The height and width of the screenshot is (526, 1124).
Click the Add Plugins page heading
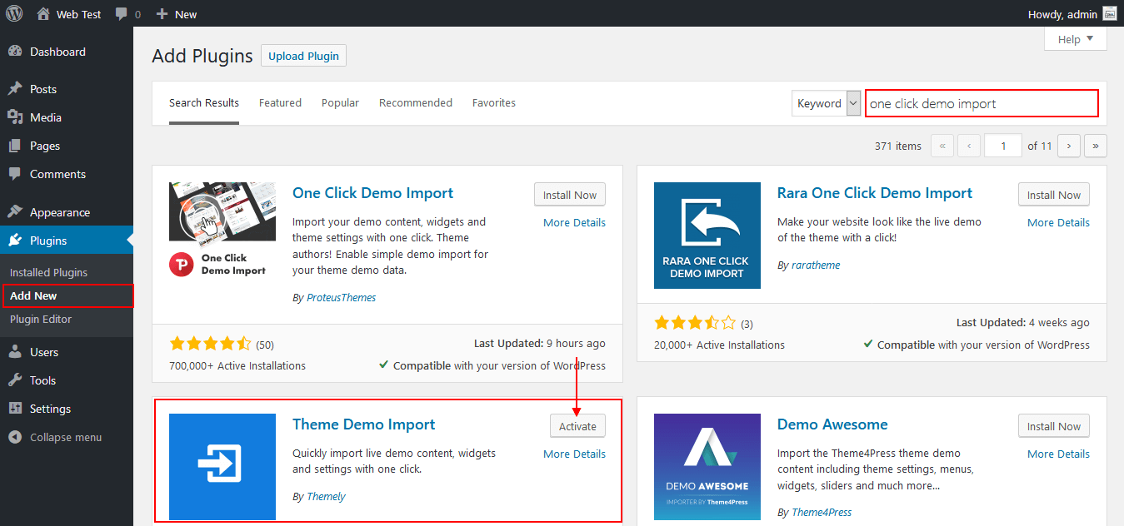[x=202, y=56]
